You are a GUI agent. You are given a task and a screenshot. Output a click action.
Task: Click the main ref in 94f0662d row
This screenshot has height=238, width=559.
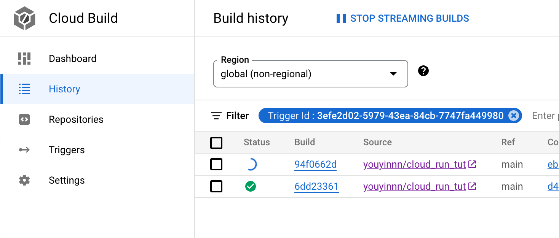point(512,165)
